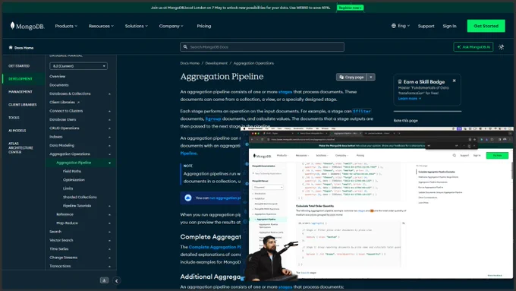The height and width of the screenshot is (291, 516).
Task: Expand Databases & Collections section
Action: click(x=109, y=94)
